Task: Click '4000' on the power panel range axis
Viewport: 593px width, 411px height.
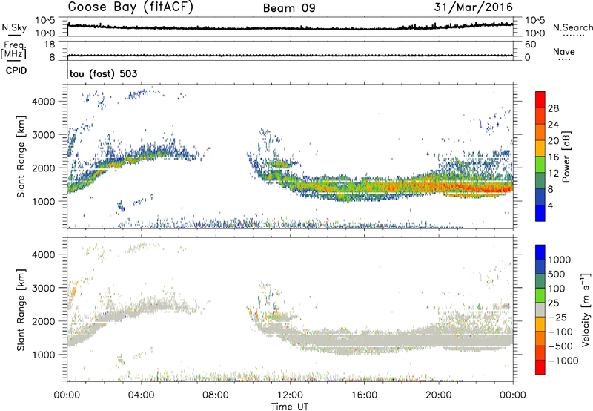Action: 43,102
